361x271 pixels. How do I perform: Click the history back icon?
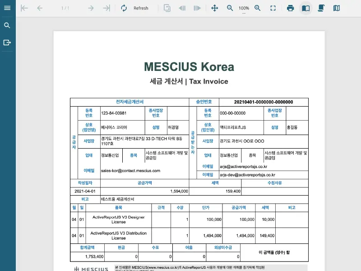(x=182, y=8)
